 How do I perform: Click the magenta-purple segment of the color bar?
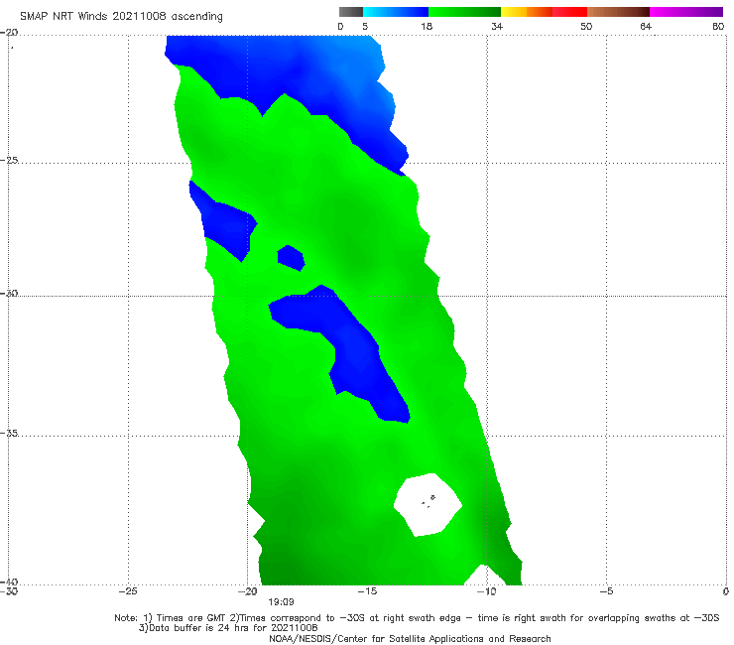pos(686,12)
